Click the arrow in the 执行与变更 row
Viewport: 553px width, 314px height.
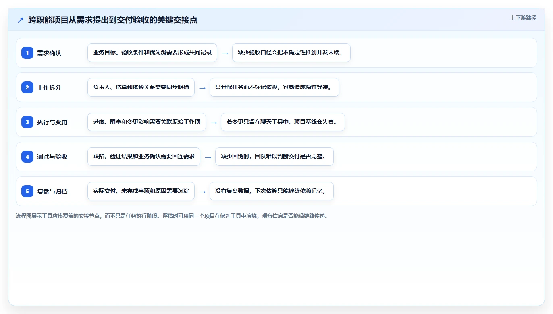click(x=214, y=122)
